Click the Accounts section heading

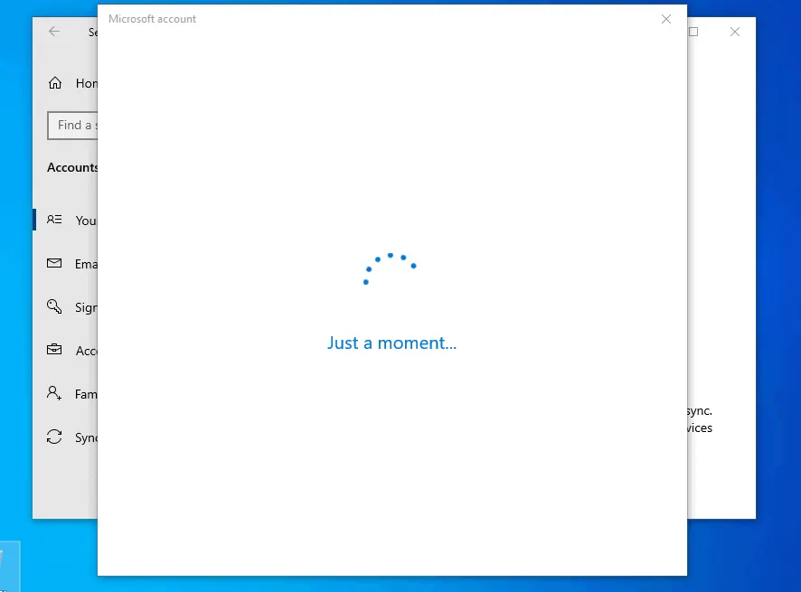click(x=72, y=167)
